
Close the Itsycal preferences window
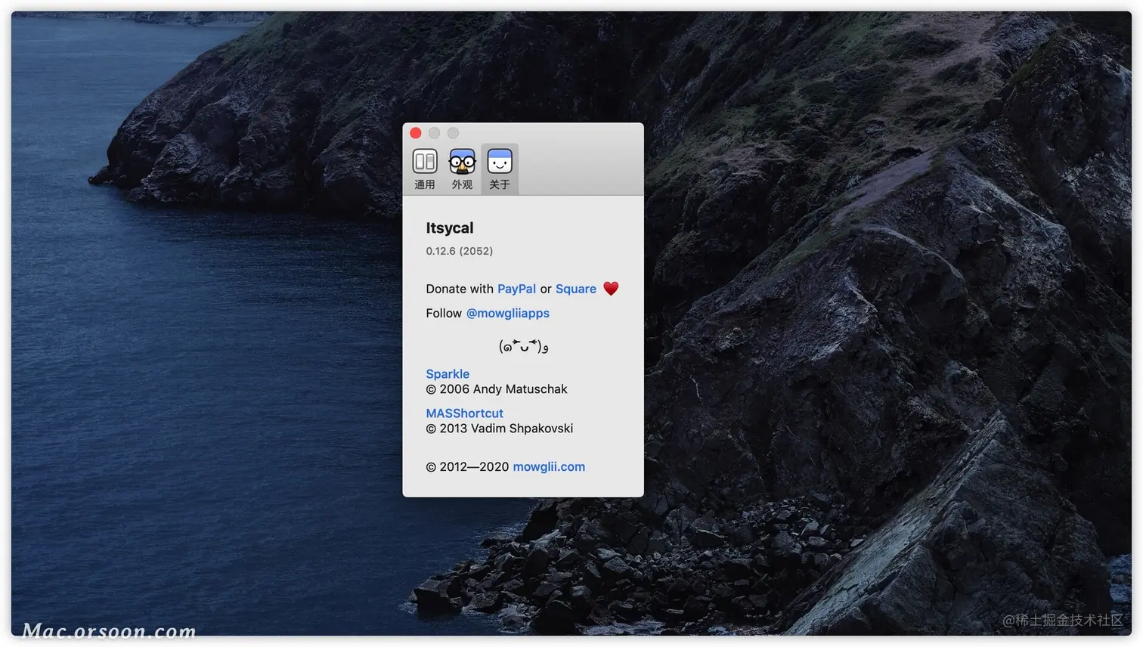[x=416, y=133]
